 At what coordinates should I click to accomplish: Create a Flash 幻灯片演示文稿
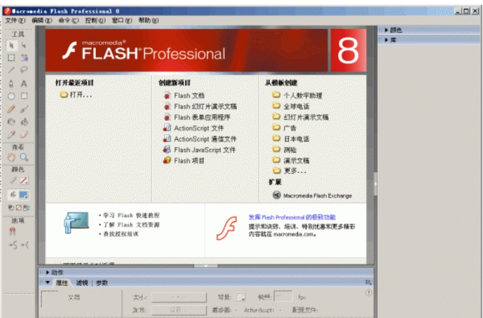200,106
